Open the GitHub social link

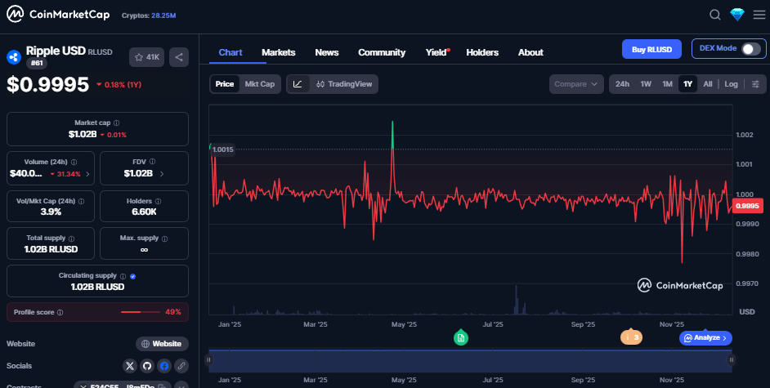(147, 365)
